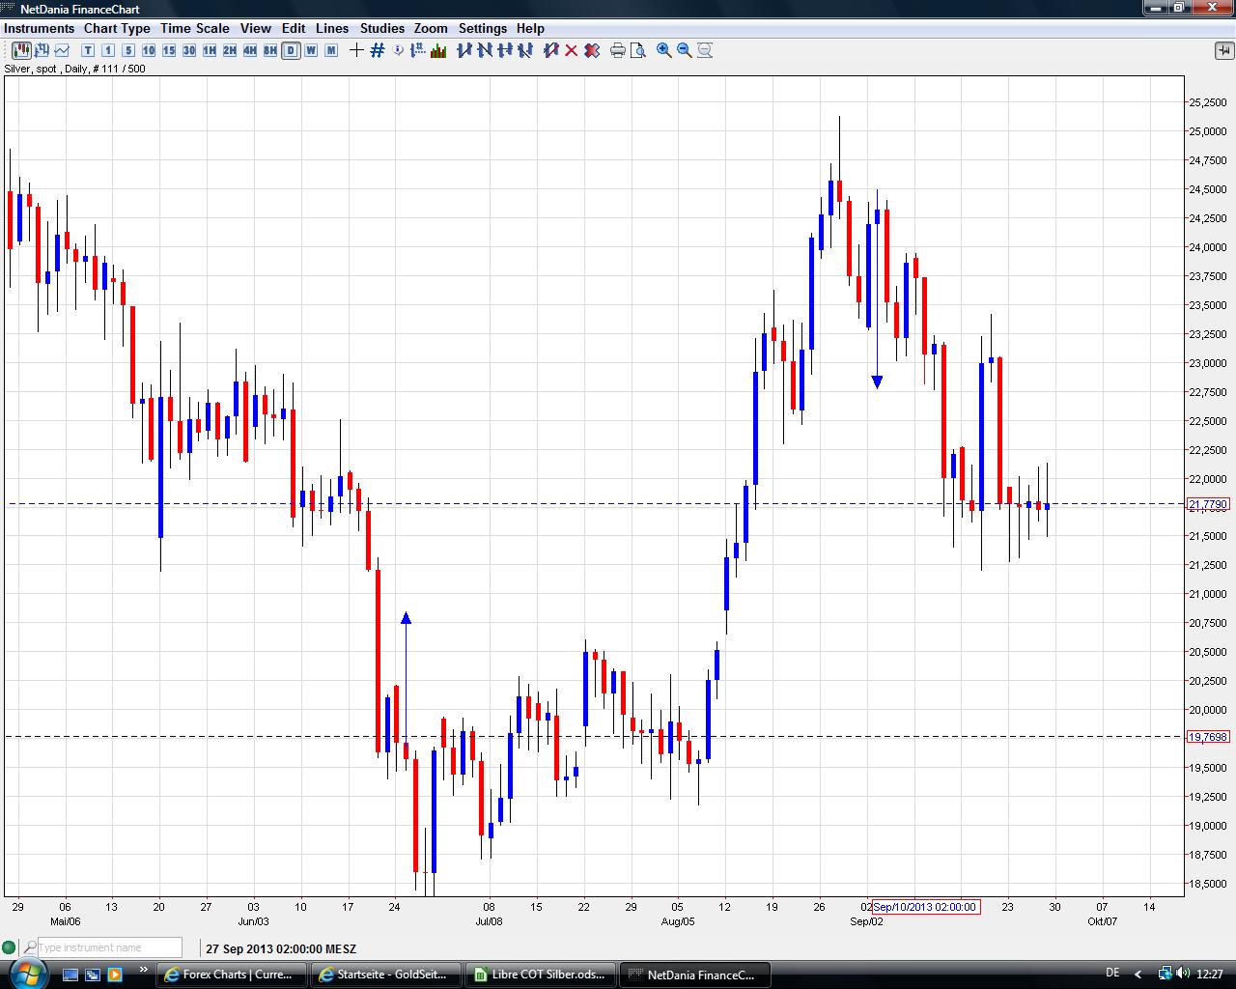Select the 10-minute time scale
The image size is (1236, 989).
[149, 50]
